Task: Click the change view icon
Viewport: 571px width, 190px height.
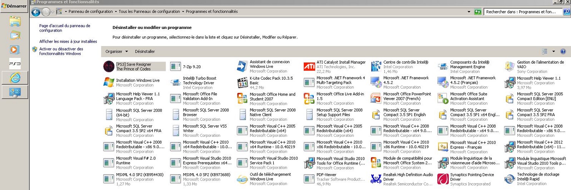Action: click(544, 51)
